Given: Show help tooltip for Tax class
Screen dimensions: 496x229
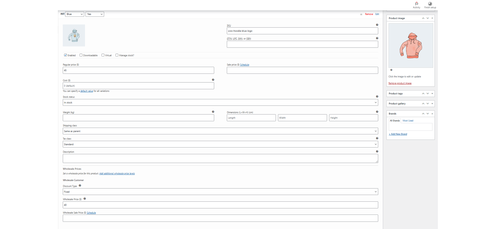Looking at the screenshot, I should [x=377, y=138].
